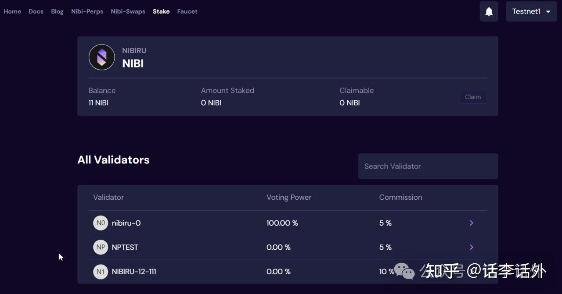The width and height of the screenshot is (562, 294).
Task: Click the NIBI token logo
Action: 101,57
